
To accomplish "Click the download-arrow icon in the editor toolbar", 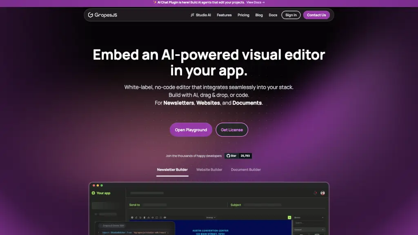I will [149, 217].
